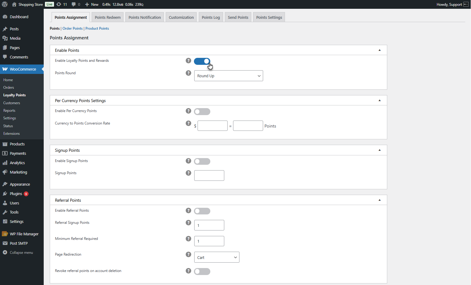This screenshot has width=471, height=285.
Task: Turn on Enable Per Currency Points toggle
Action: (x=202, y=111)
